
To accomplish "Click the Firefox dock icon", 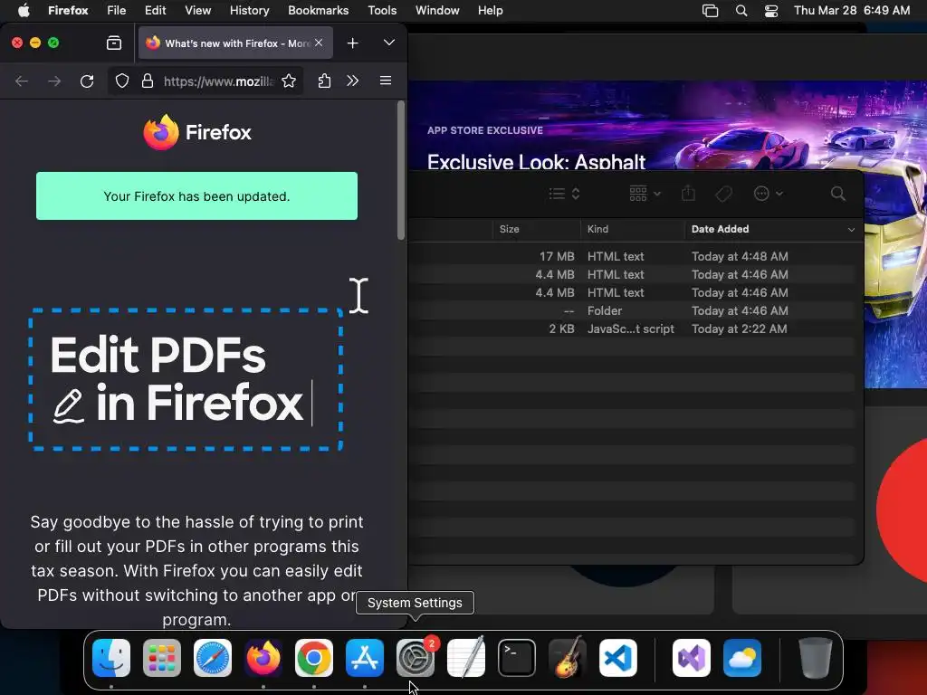I will pyautogui.click(x=263, y=658).
